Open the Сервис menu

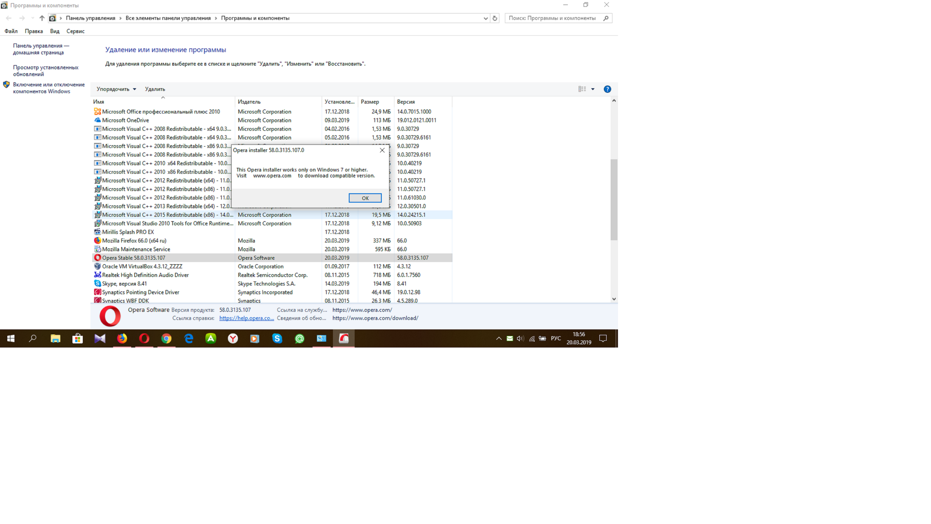(75, 31)
